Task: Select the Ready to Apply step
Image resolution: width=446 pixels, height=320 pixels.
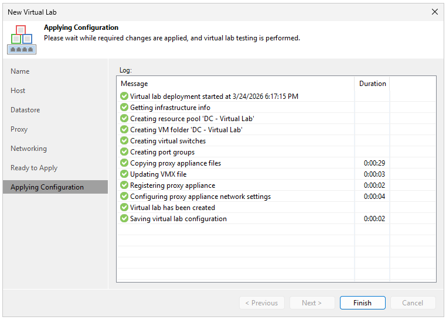Action: point(34,168)
